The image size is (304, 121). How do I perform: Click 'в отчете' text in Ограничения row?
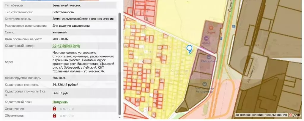click(x=67, y=109)
